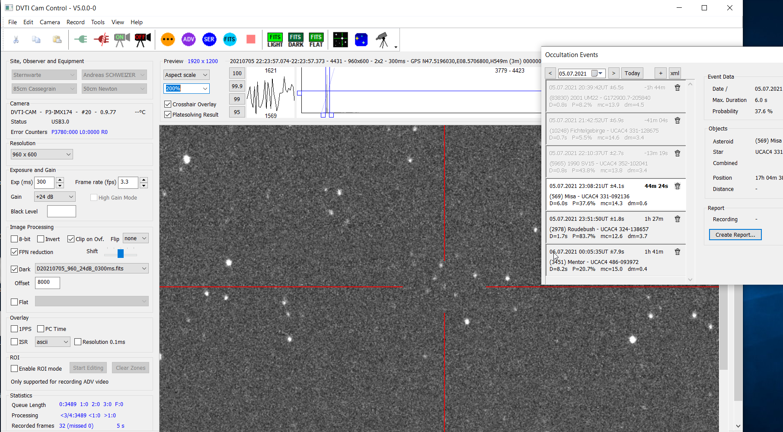Disable the Crosshair Overlay checkbox
Screen dimensions: 783x432
coord(168,104)
